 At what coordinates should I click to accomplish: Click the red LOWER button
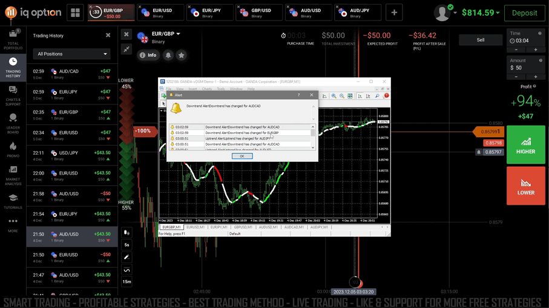click(x=525, y=186)
